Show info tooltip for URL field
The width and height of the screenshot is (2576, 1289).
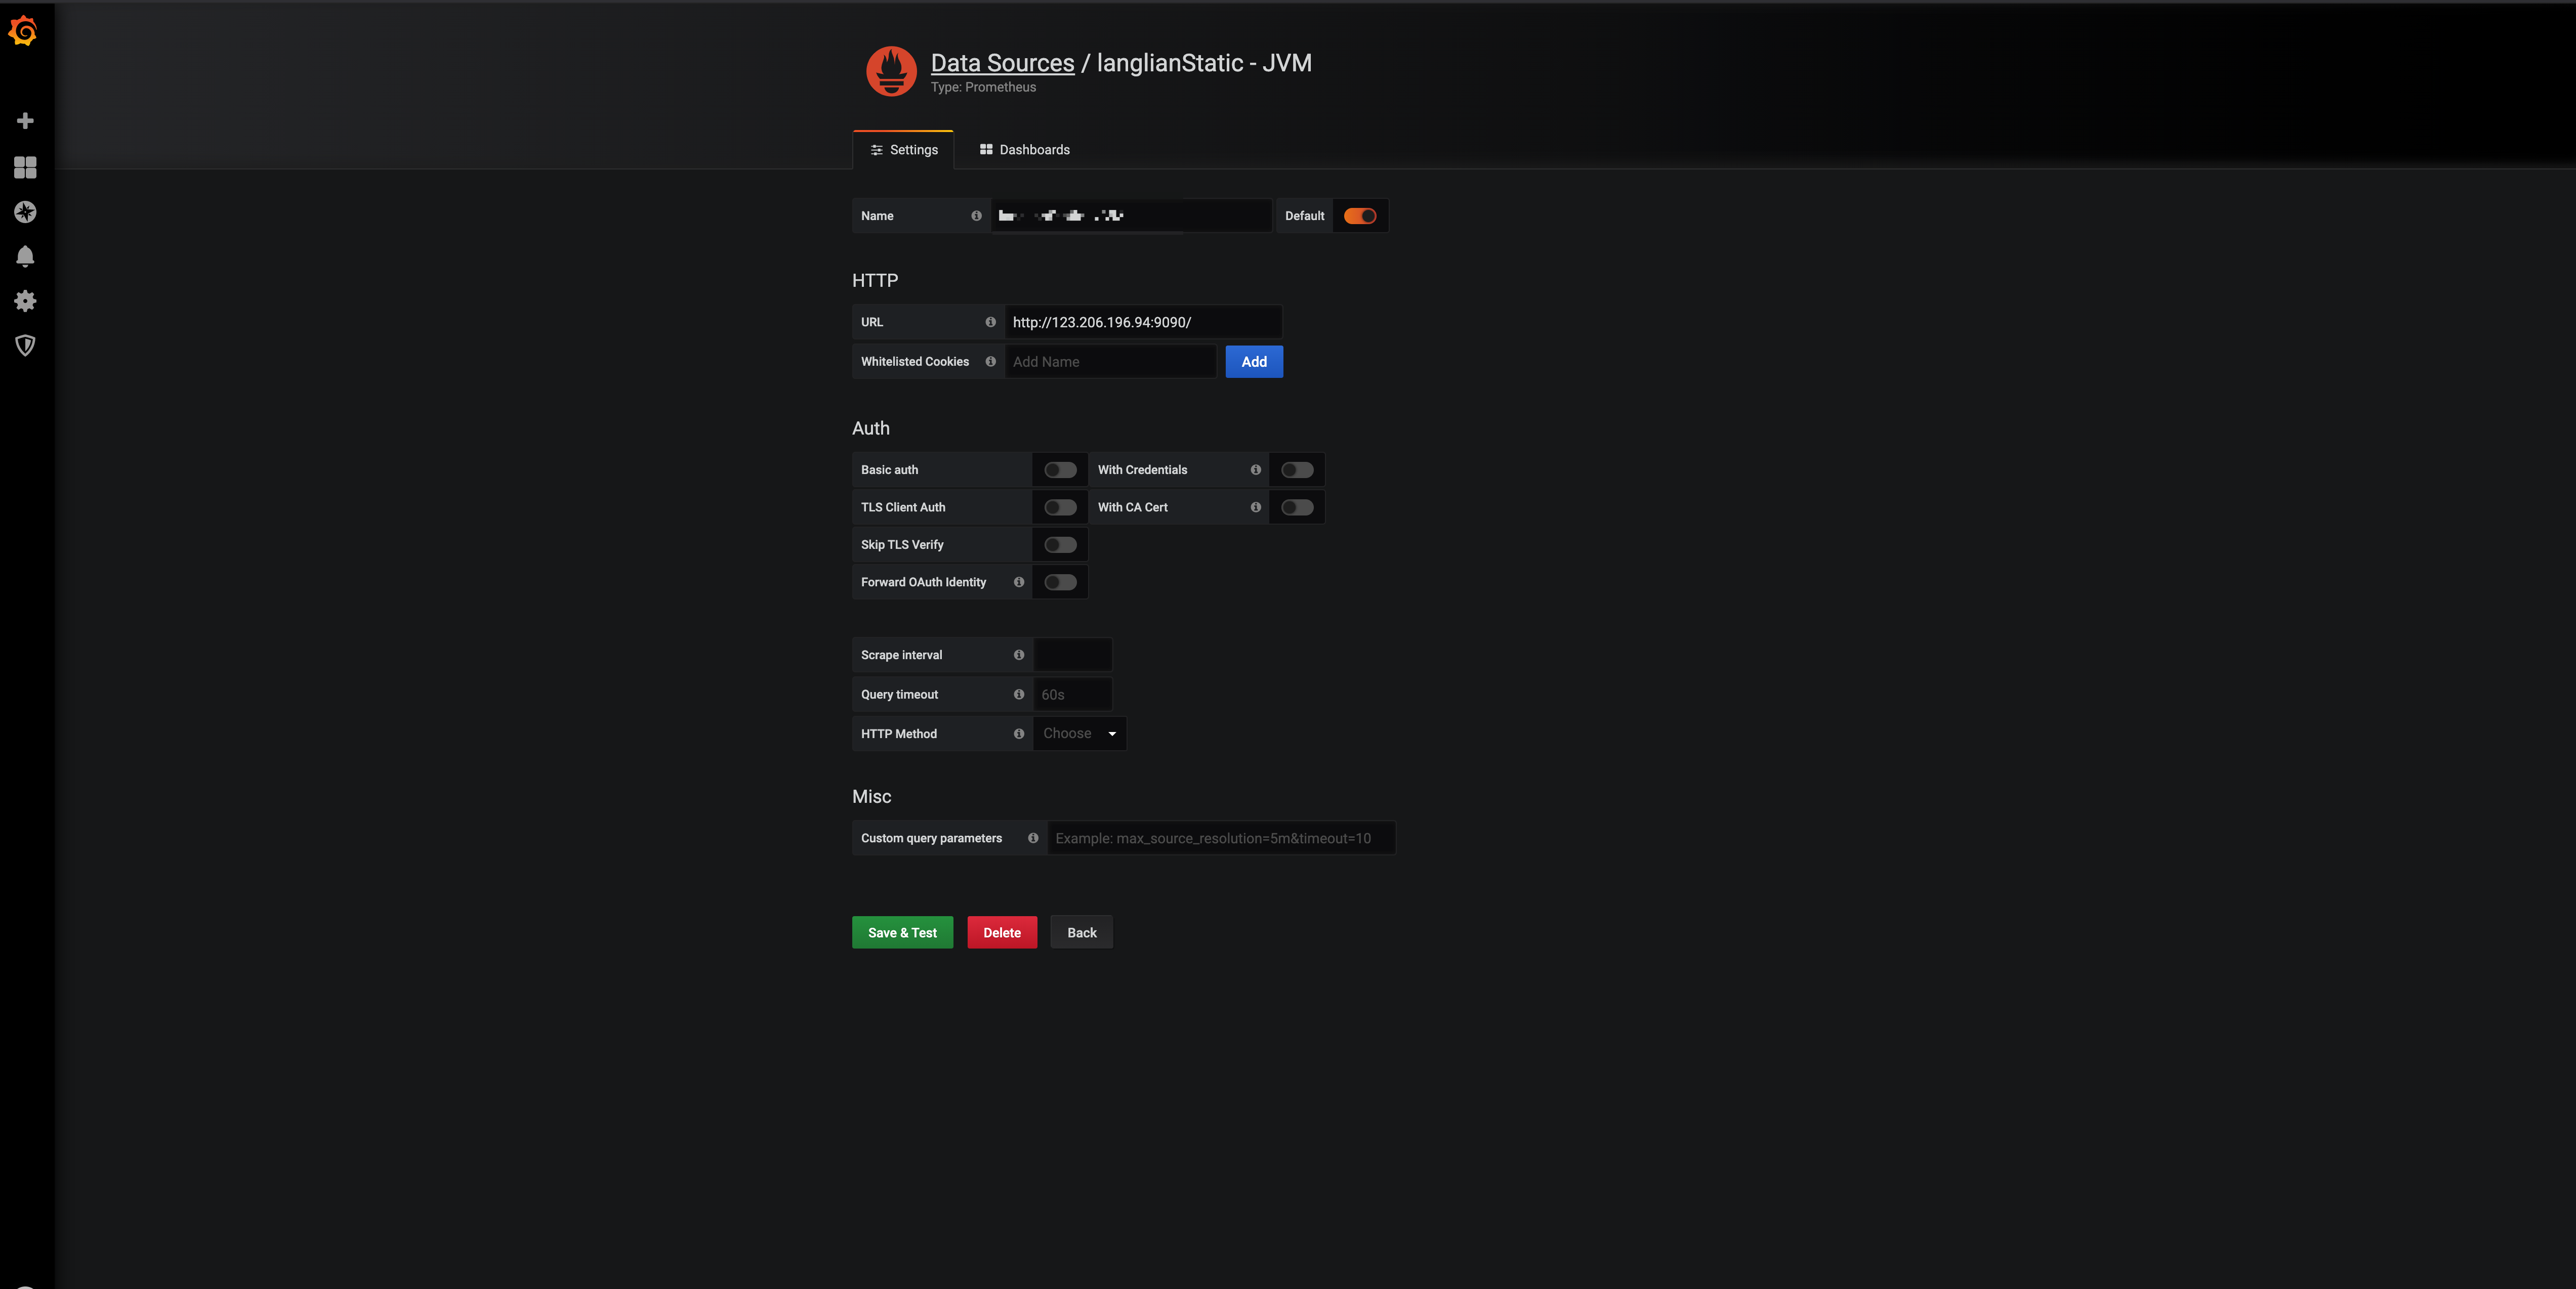[x=990, y=322]
